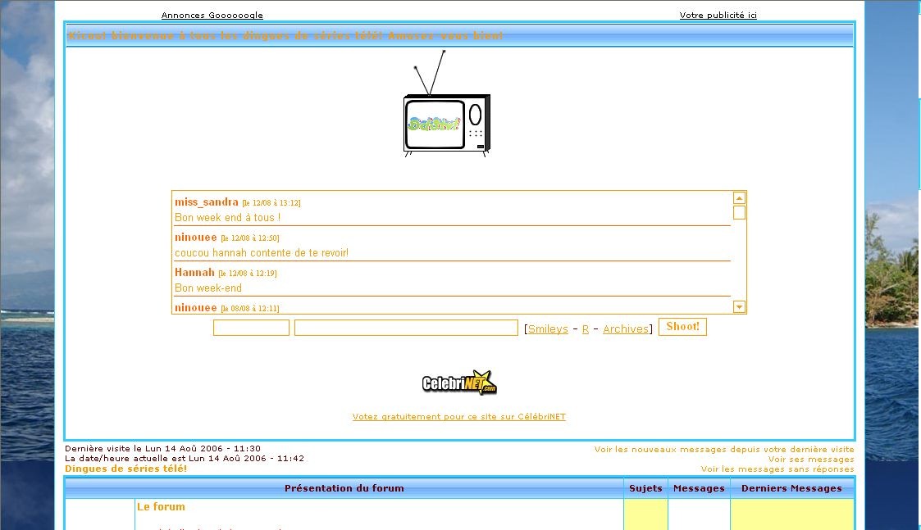
Task: Click the Présentation du forum header
Action: tap(344, 488)
